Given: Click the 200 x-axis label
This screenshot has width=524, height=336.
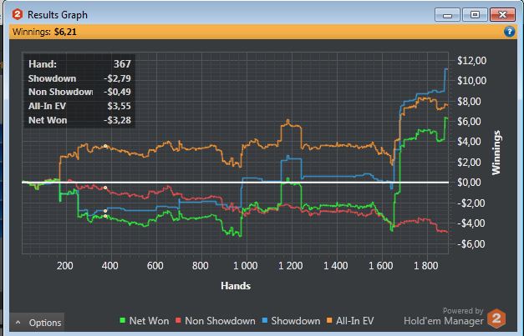Looking at the screenshot, I should tap(65, 266).
